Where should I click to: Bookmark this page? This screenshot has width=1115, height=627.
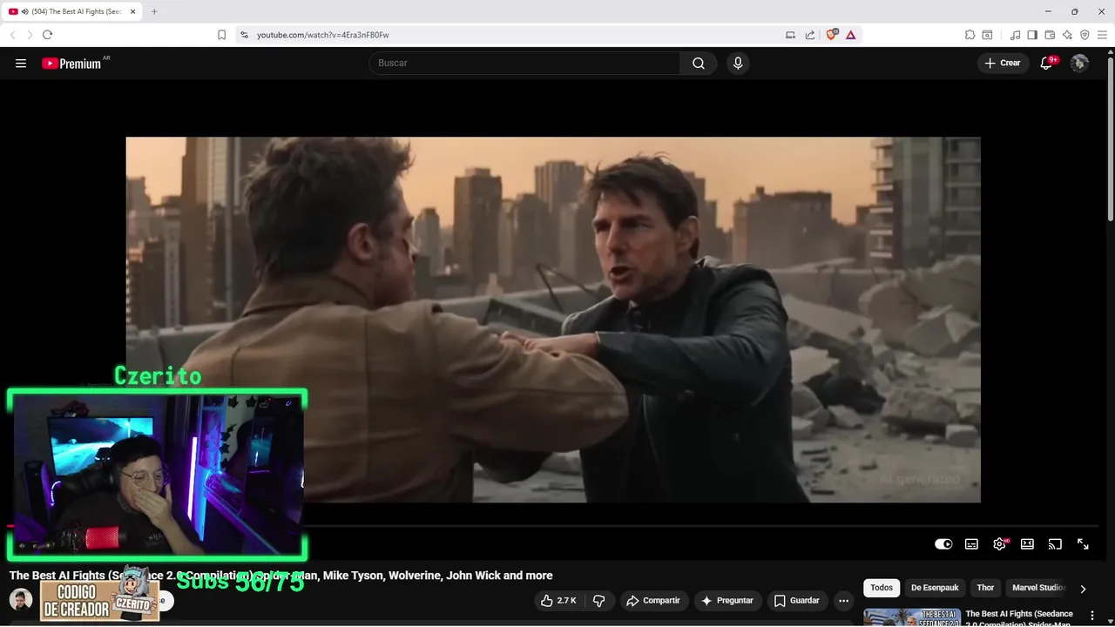[221, 35]
